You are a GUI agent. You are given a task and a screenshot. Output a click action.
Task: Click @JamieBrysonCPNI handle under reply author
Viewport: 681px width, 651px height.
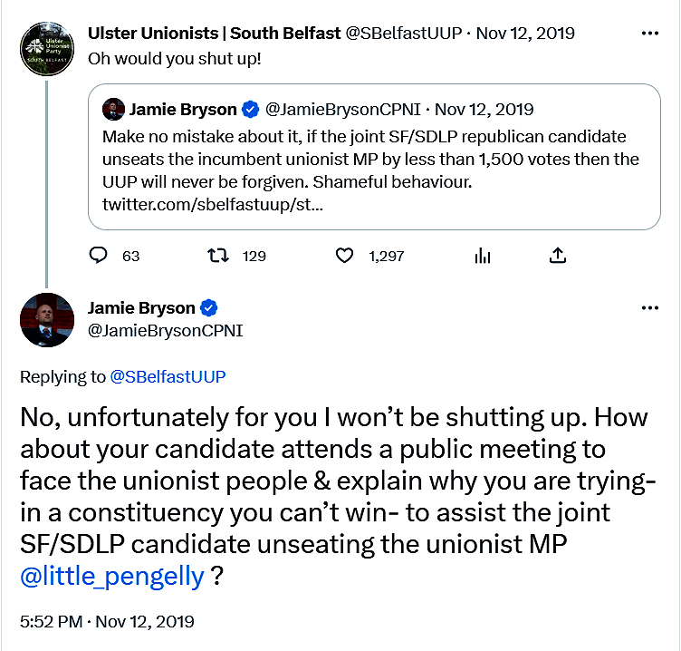[x=165, y=331]
